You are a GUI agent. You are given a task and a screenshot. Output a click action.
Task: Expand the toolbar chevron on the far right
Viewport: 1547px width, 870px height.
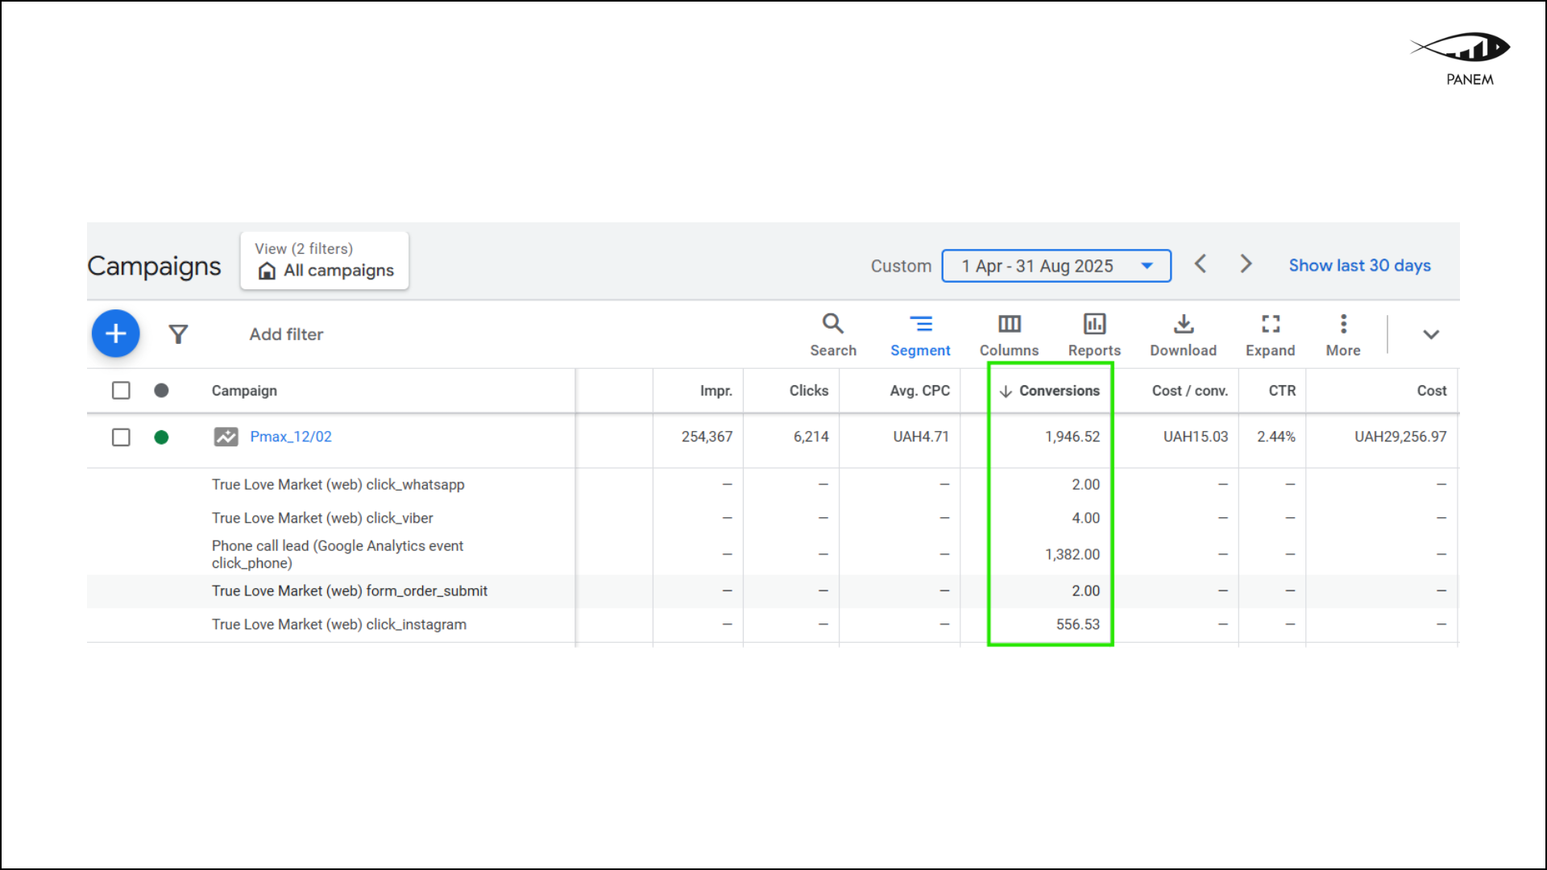(x=1432, y=334)
